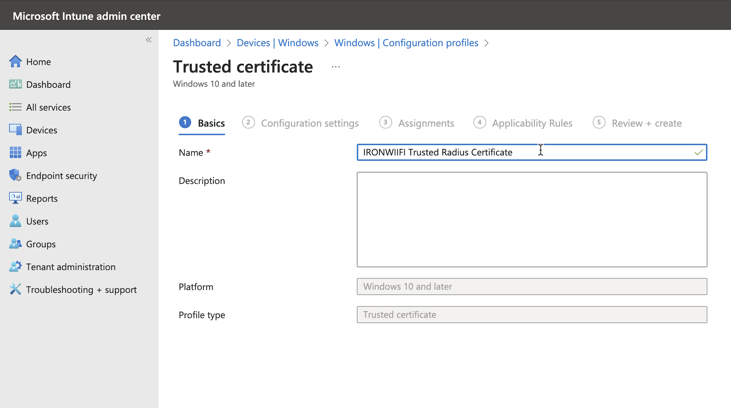Open Tenant administration icon
Viewport: 731px width, 408px height.
[x=15, y=266]
